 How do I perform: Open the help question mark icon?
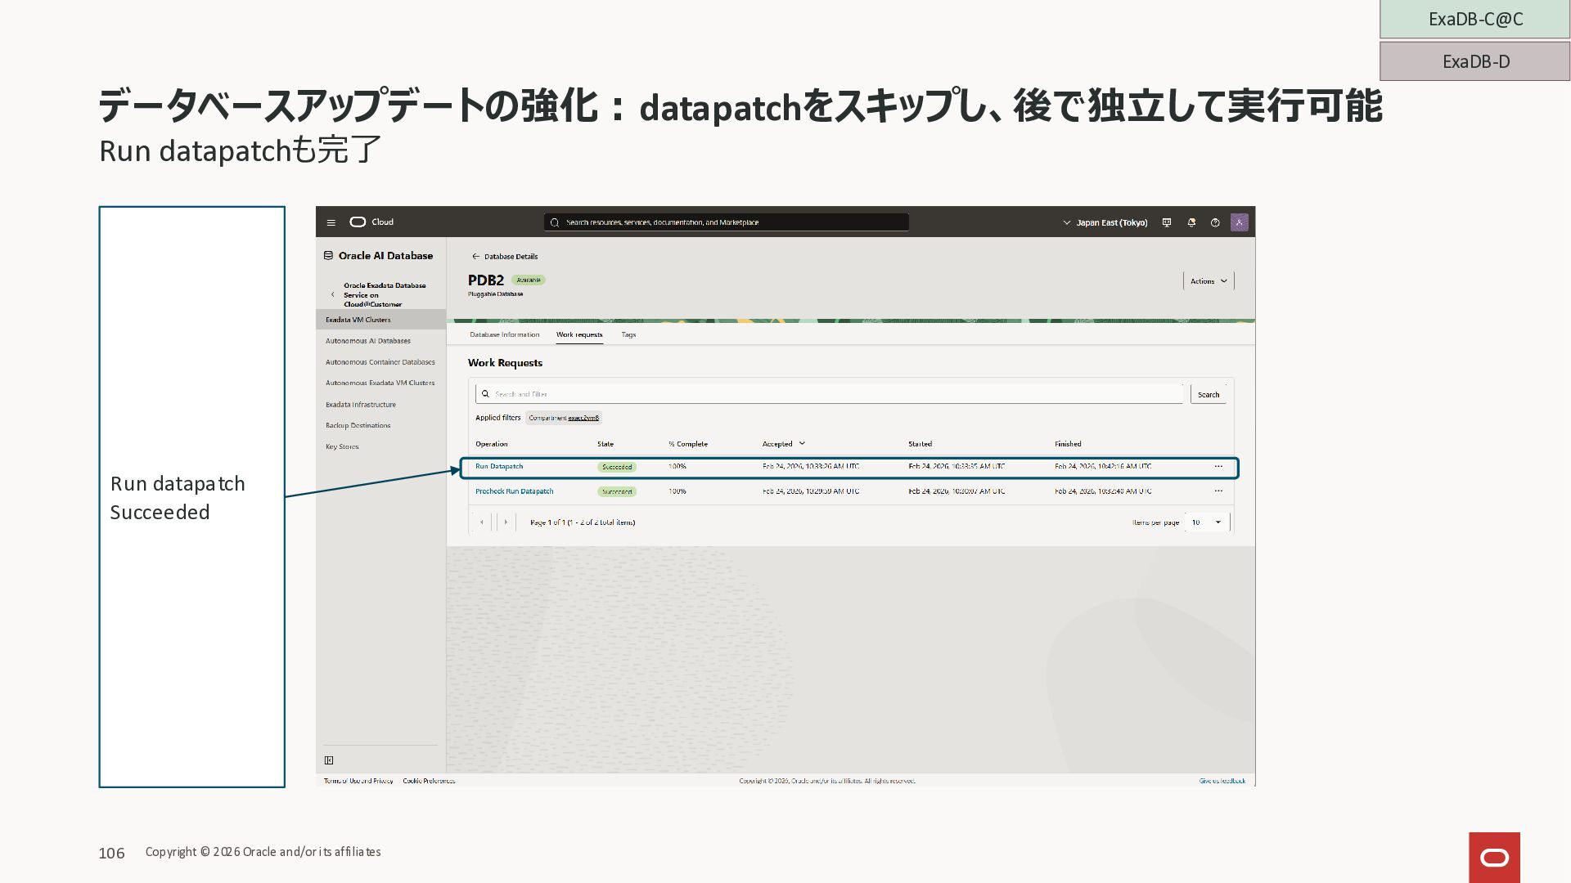click(1215, 222)
